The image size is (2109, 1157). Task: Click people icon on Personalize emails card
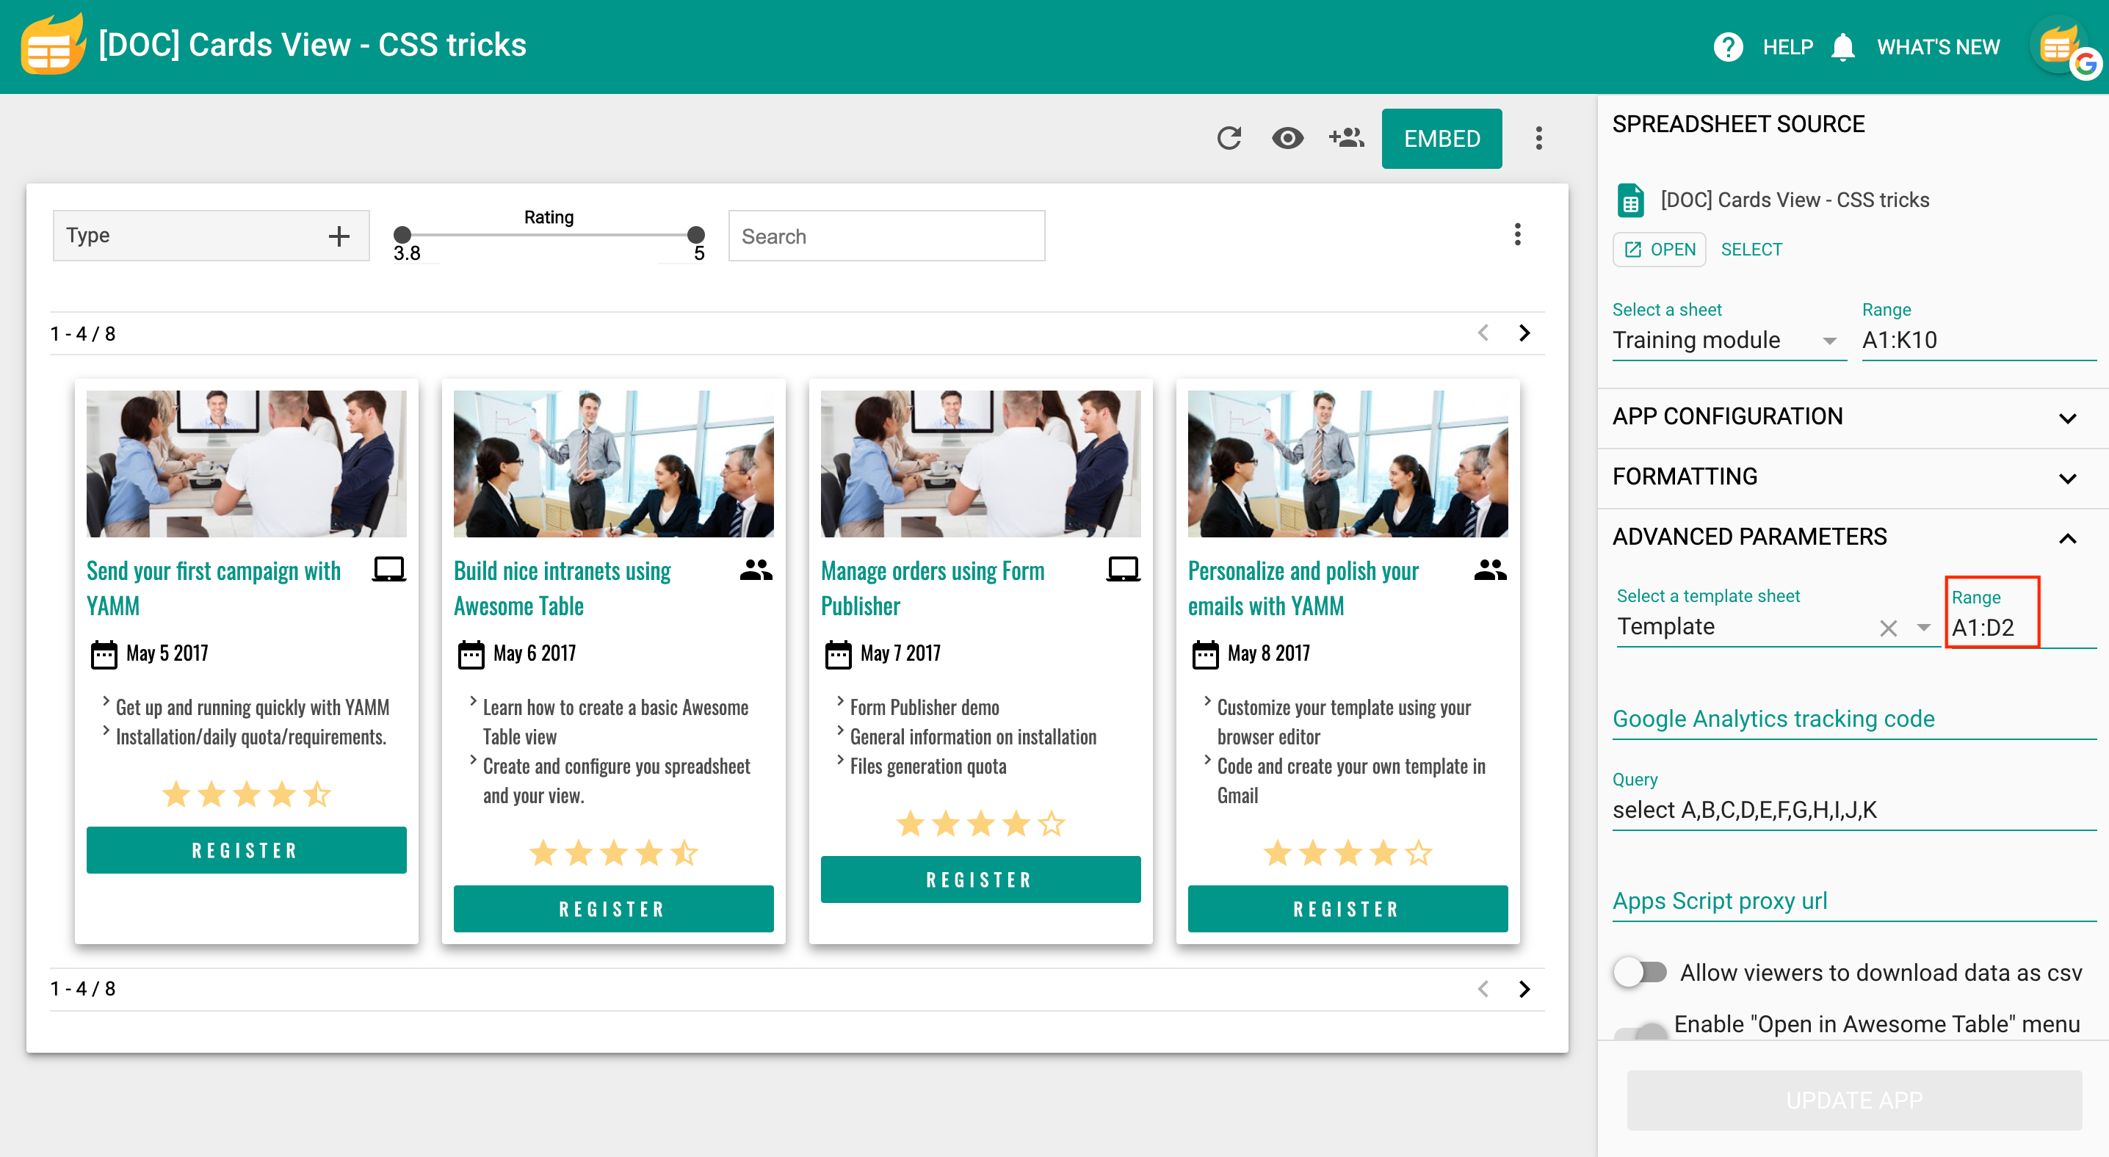1490,570
